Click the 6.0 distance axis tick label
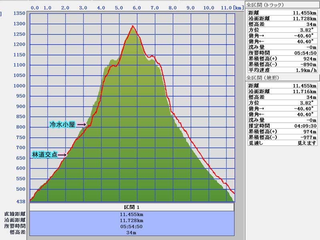The image size is (320, 240). [136, 8]
